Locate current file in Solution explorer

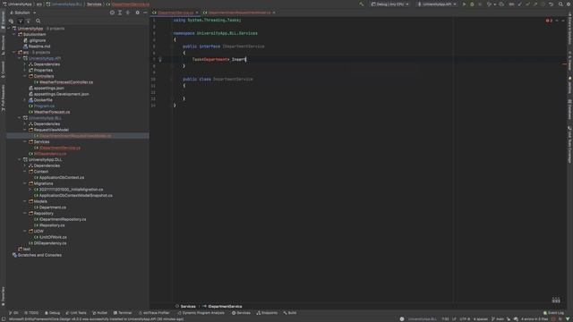point(112,13)
